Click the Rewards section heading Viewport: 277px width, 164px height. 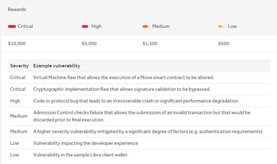(17, 10)
